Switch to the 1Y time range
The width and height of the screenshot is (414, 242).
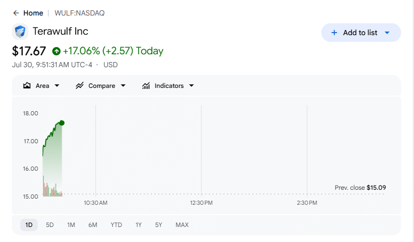(x=139, y=225)
